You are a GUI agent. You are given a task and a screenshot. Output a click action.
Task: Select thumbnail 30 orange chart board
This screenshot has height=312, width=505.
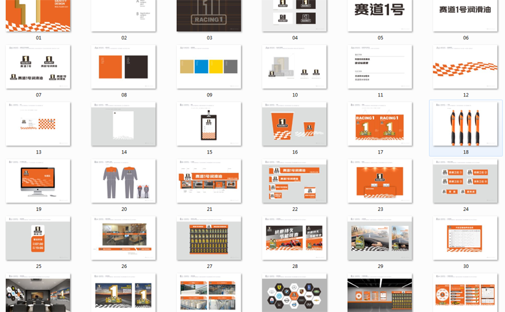click(x=466, y=238)
